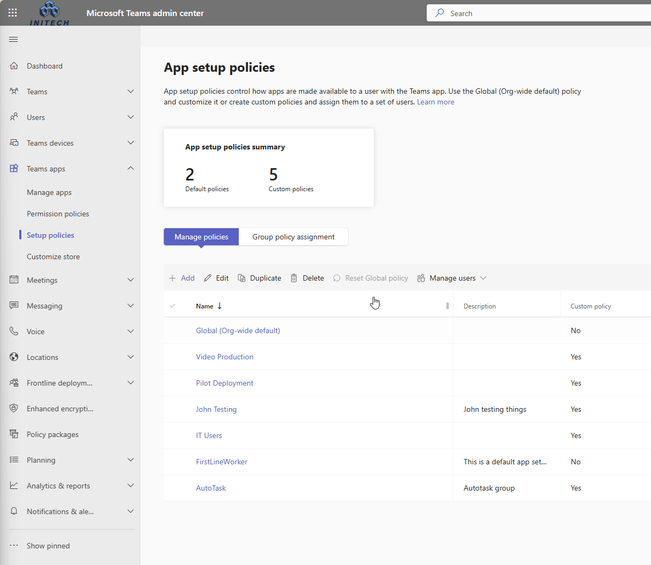Click the Custom policy column header
The height and width of the screenshot is (565, 651).
(x=591, y=306)
